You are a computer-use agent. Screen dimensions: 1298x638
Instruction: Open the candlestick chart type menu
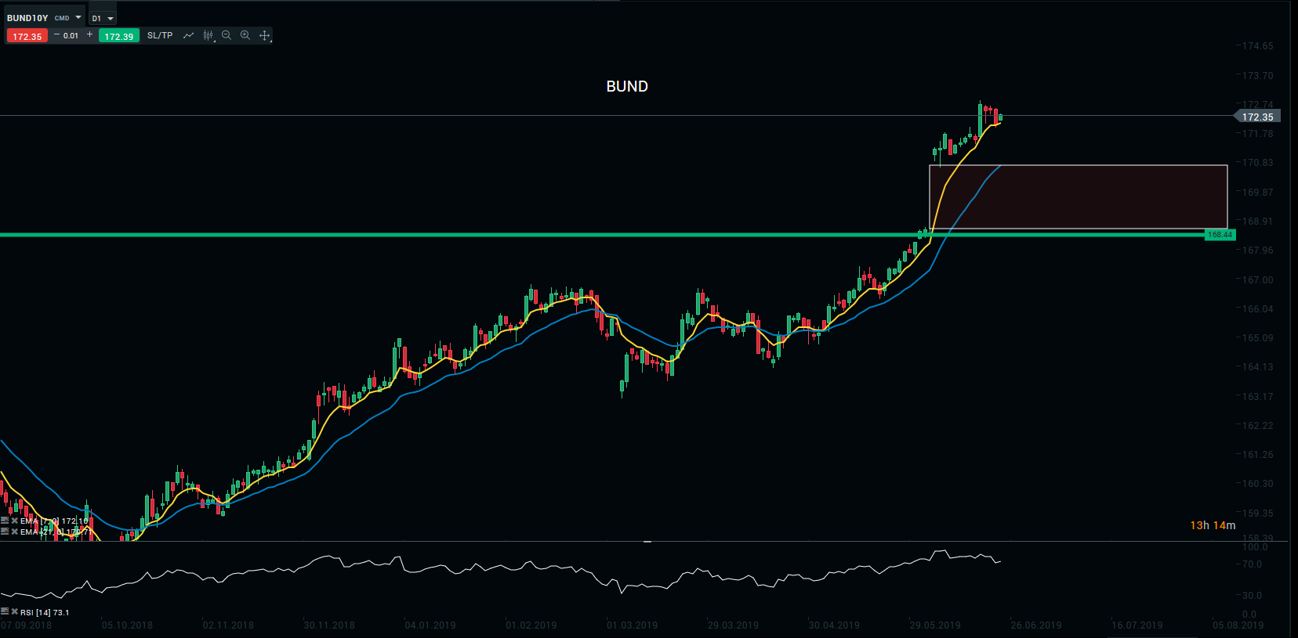click(x=208, y=35)
